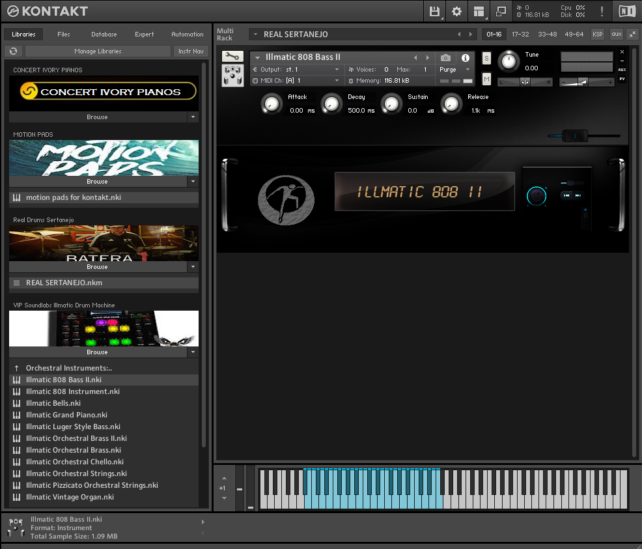Show instrument info via the i icon
Image resolution: width=642 pixels, height=549 pixels.
tap(466, 58)
